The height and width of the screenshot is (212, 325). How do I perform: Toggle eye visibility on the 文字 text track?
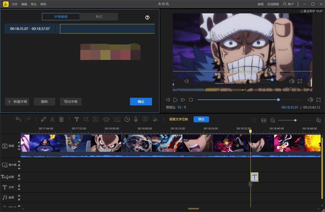(19, 189)
